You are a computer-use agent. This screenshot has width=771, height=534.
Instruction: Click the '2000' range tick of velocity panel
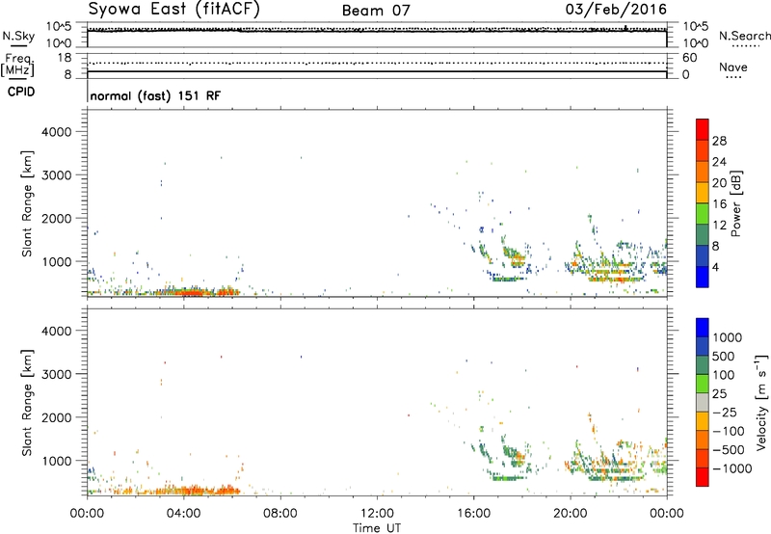pyautogui.click(x=57, y=417)
